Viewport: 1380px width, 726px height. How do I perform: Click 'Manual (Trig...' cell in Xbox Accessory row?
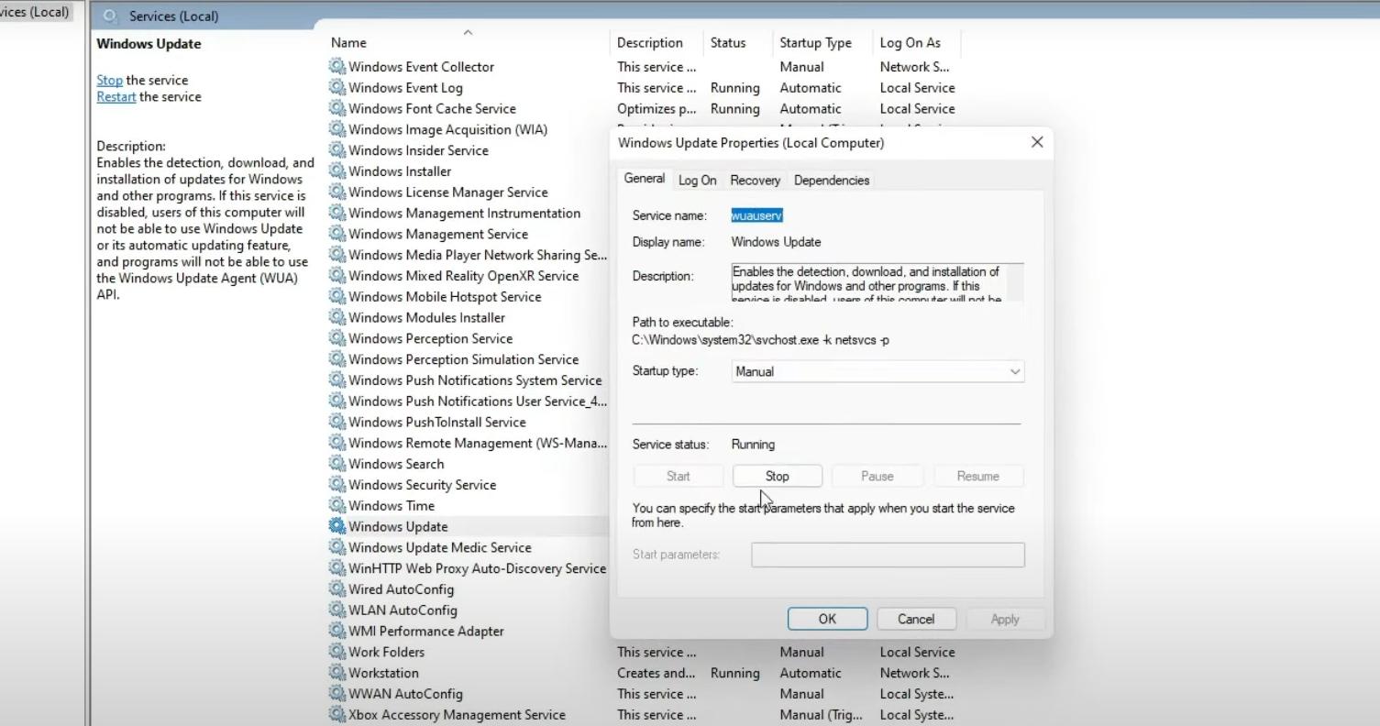(x=822, y=715)
